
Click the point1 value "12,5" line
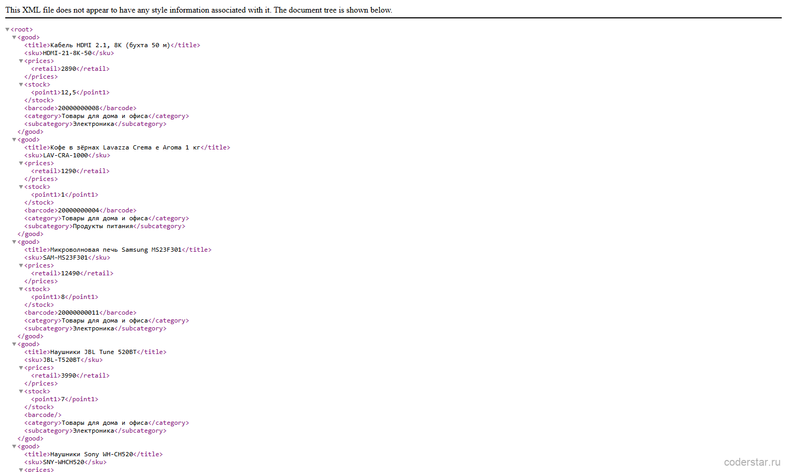[70, 92]
